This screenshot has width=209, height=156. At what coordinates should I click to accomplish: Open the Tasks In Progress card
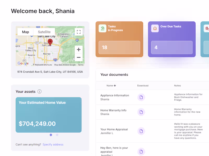(x=119, y=39)
